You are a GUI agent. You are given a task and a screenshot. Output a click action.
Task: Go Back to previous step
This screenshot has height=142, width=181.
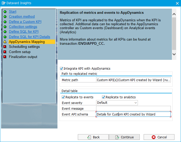(x=93, y=137)
